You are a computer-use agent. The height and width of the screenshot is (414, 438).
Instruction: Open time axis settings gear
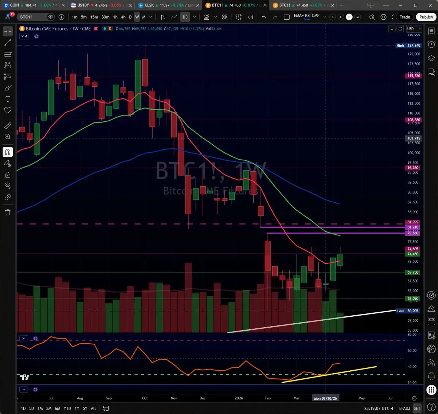pos(414,398)
